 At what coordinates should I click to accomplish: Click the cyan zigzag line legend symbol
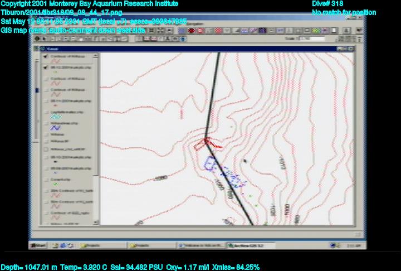[55, 117]
